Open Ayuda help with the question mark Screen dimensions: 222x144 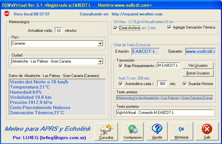(157, 131)
